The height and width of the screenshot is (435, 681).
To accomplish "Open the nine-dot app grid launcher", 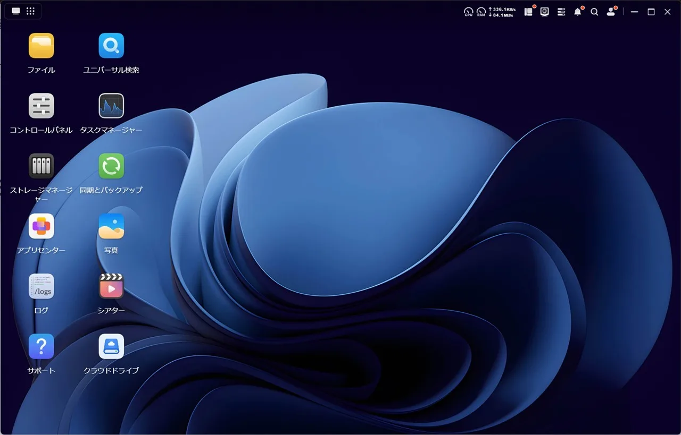I will point(30,11).
